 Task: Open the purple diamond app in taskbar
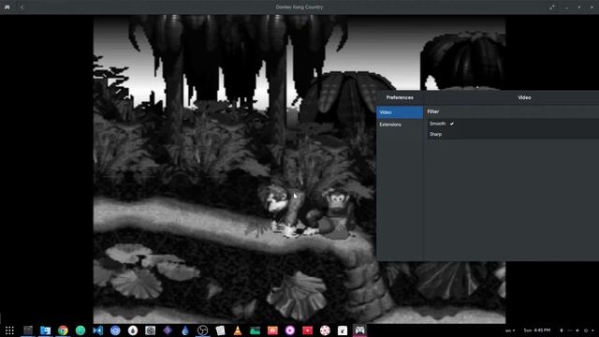tap(168, 330)
